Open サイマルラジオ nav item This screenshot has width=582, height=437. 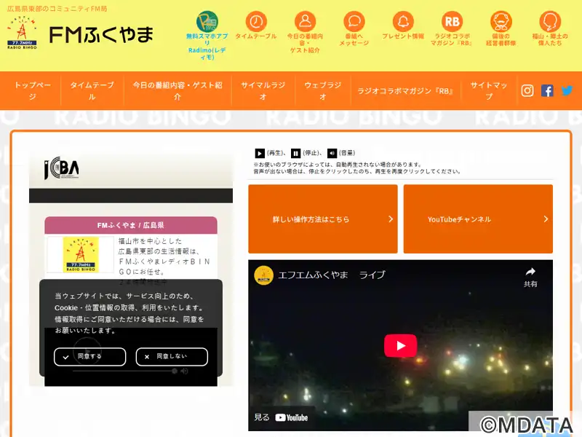tap(263, 90)
